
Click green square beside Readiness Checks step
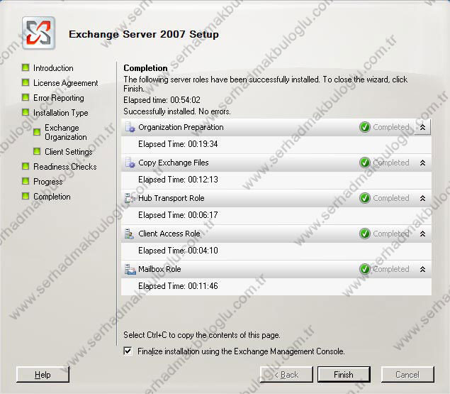26,166
